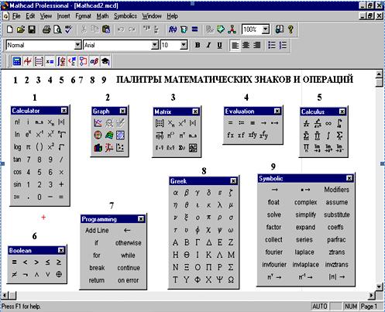Click the Help question mark icon

point(290,29)
